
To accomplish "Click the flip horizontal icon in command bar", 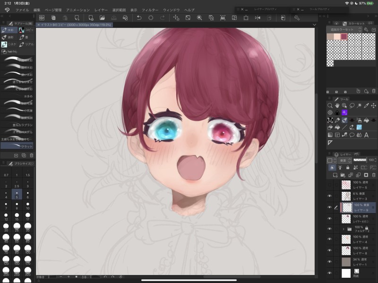I will point(258,18).
